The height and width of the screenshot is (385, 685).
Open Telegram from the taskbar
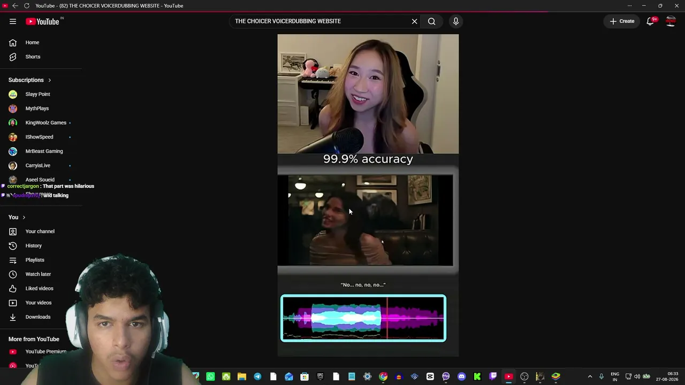(257, 376)
